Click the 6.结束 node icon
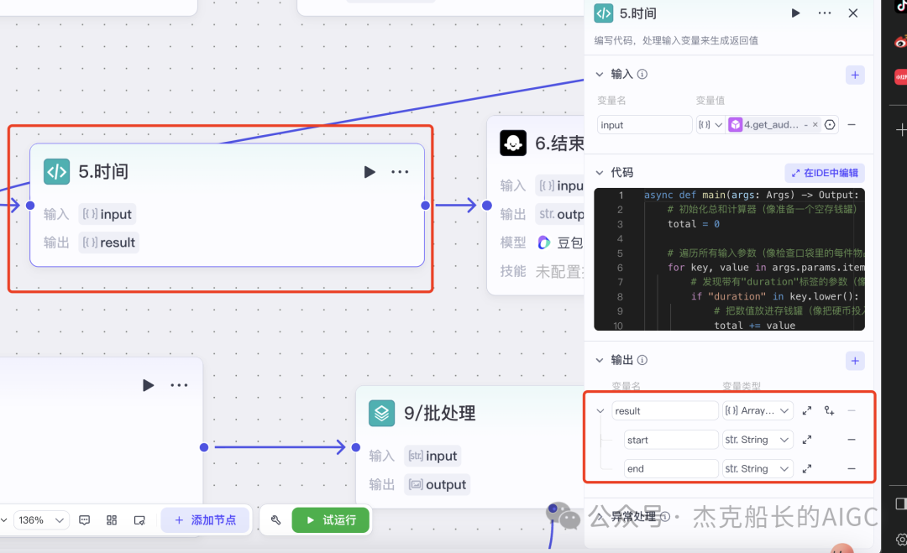 point(513,143)
